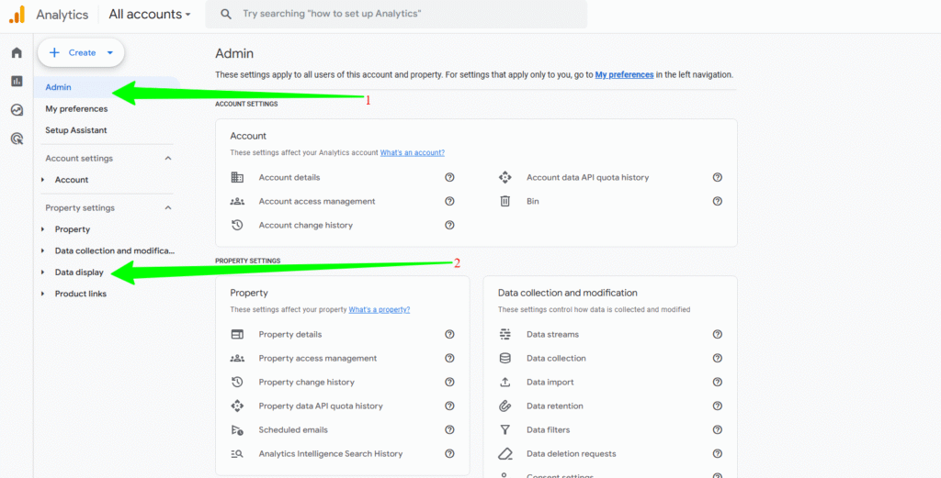Open help for Data deletion requests
The height and width of the screenshot is (478, 941).
[x=717, y=454]
